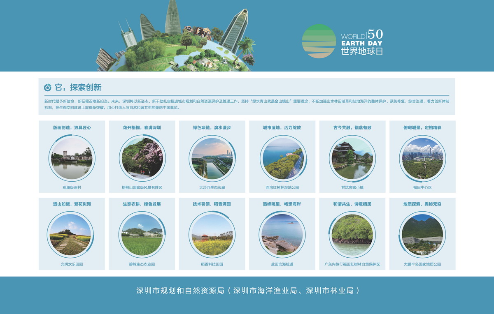View the 大鹏半岛国家地质公园 circular photo
Screen dimensions: 494x314
(422, 235)
